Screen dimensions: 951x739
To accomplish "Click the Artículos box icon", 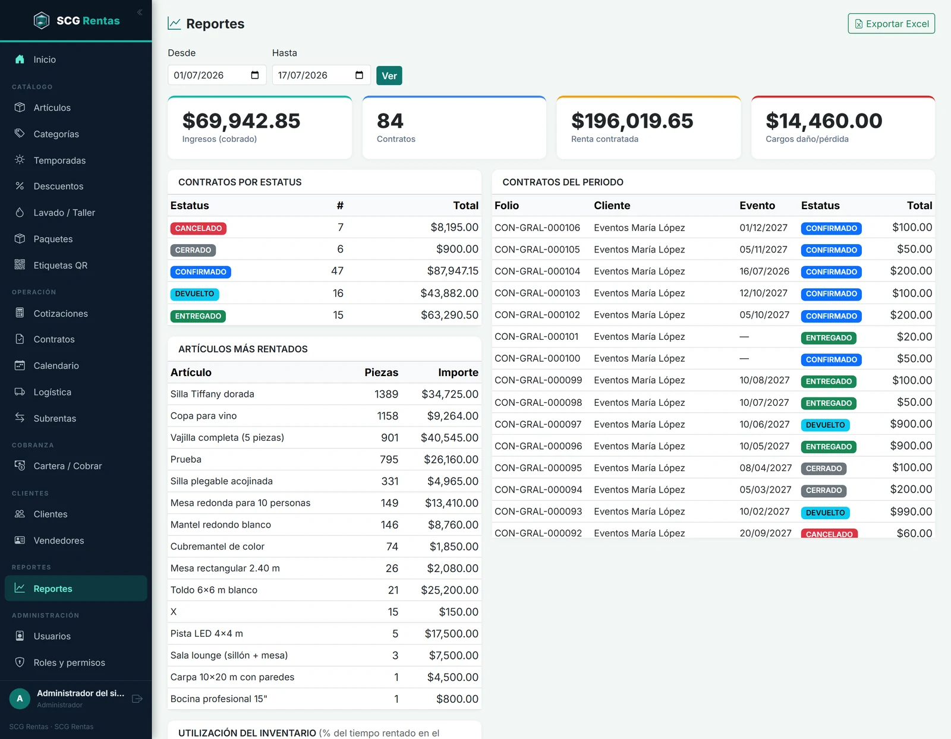I will click(20, 108).
